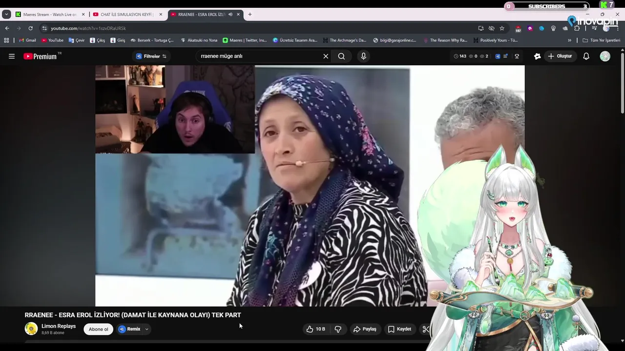
Task: Open the Tüm Yer İşaretleri folder
Action: pos(602,40)
